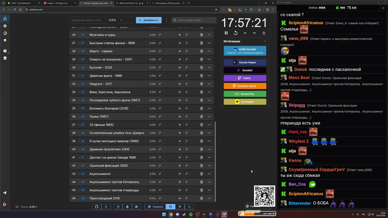Connect the Tourniquet integration
The height and width of the screenshot is (218, 388).
coord(245,102)
